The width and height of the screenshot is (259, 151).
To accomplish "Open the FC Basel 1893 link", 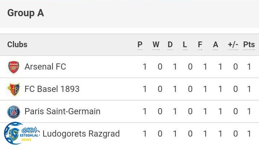I will coord(52,89).
